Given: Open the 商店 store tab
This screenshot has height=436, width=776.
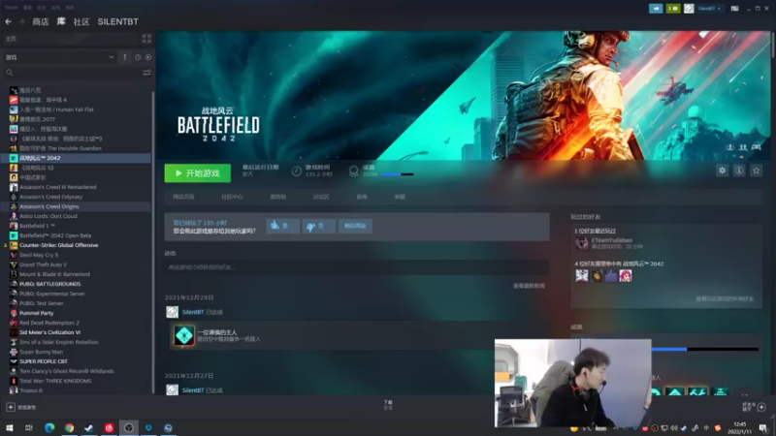Looking at the screenshot, I should point(41,21).
